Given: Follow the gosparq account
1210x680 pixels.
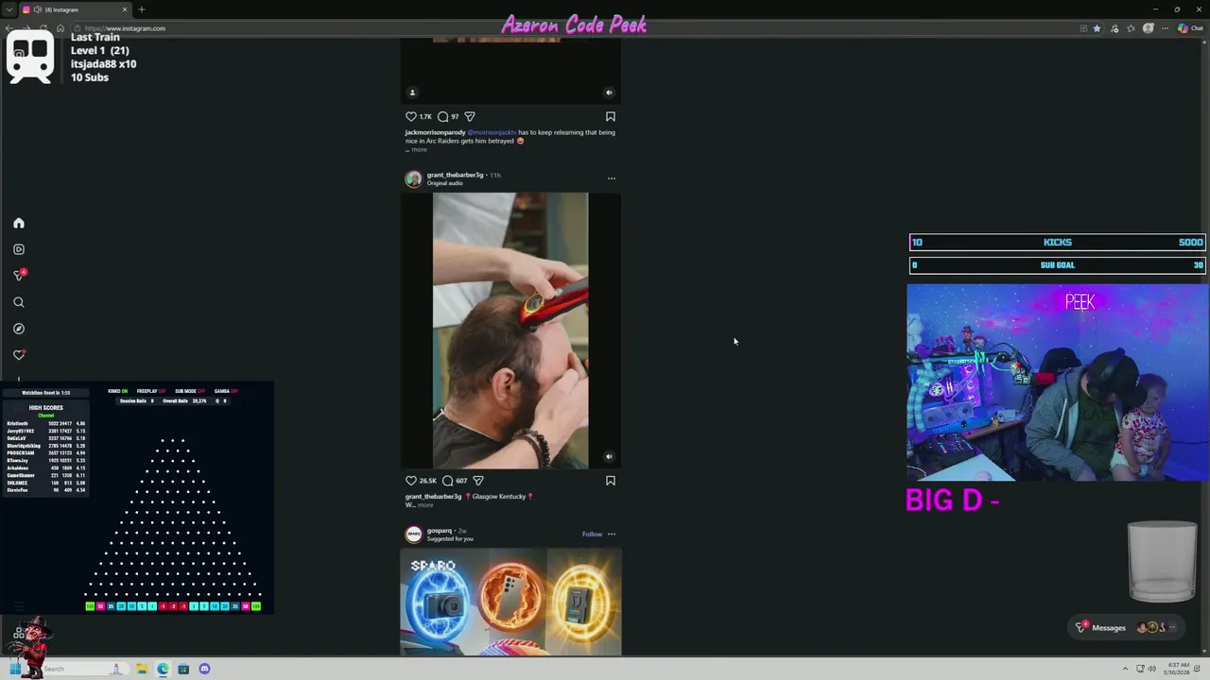Looking at the screenshot, I should pyautogui.click(x=592, y=534).
